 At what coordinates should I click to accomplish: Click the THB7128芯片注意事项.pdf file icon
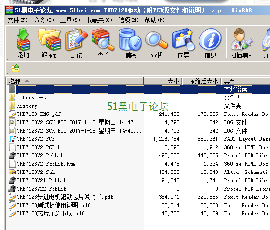tap(12, 213)
